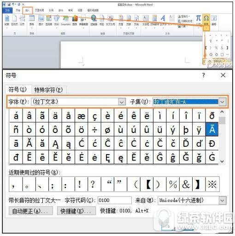Viewport: 235px width, 236px height.
Task: Click the Help question mark in Symbol dialog
Action: (x=204, y=75)
